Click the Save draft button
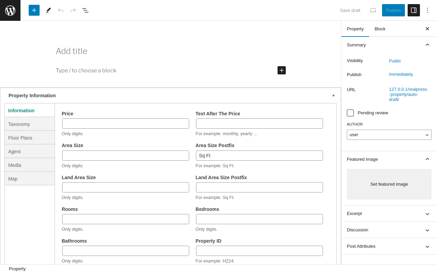This screenshot has width=437, height=273. 350,10
